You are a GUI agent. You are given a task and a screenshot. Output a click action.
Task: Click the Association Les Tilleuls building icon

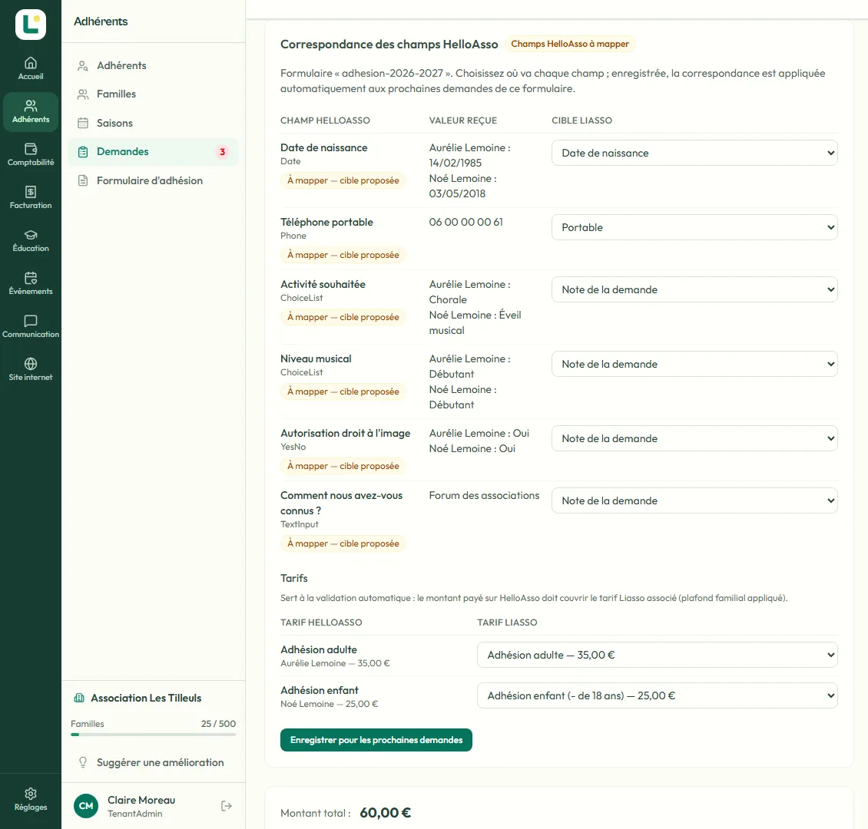coord(79,698)
